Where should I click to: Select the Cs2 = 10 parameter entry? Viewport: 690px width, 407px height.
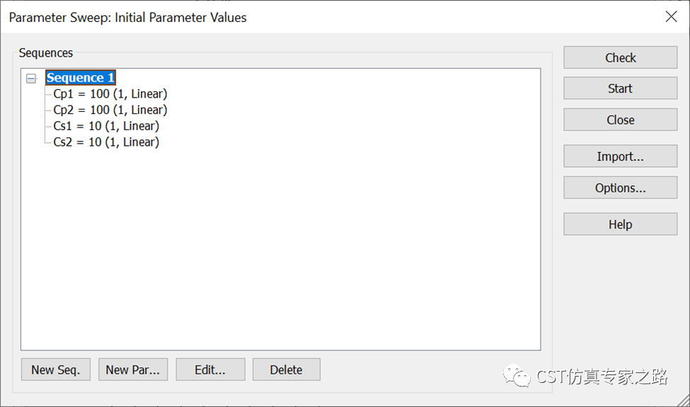pyautogui.click(x=106, y=142)
